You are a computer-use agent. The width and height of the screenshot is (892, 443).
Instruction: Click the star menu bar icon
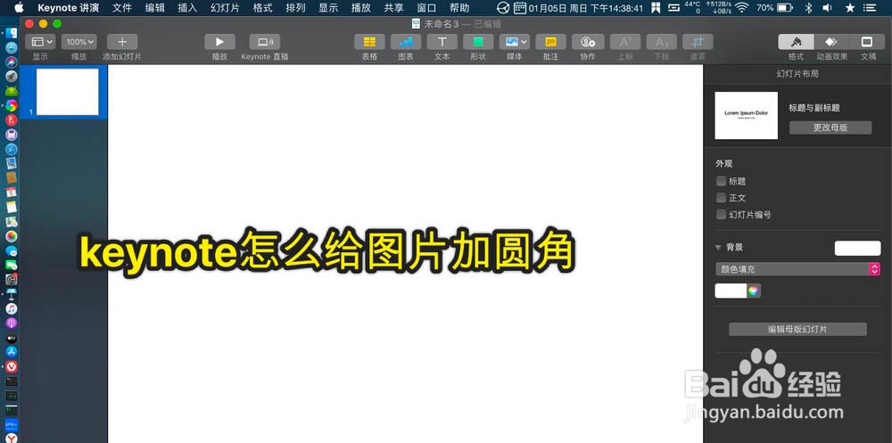pos(850,8)
